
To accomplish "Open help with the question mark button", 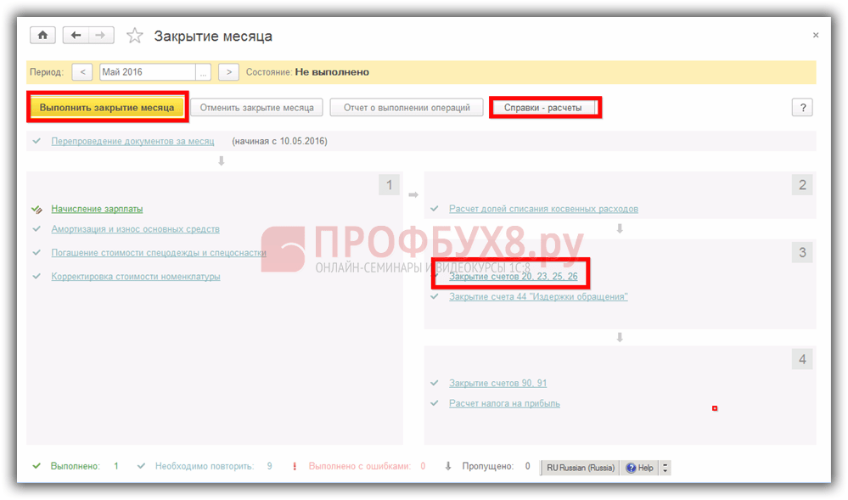I will click(802, 107).
